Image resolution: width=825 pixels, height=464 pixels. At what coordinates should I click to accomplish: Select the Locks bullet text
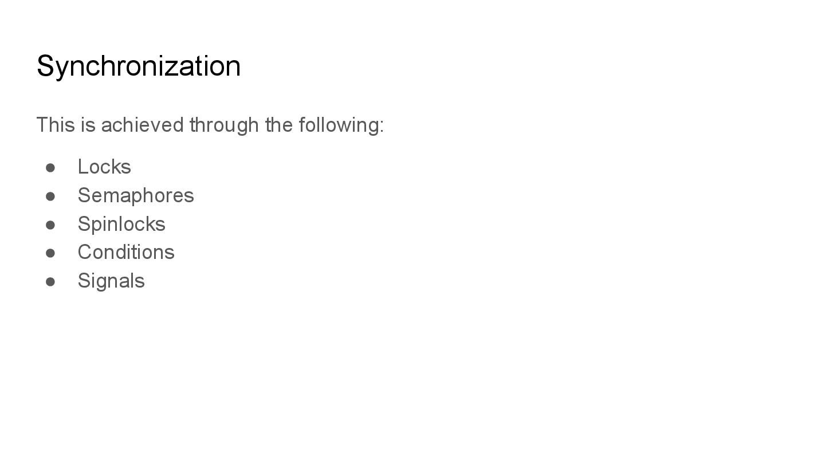click(x=104, y=167)
